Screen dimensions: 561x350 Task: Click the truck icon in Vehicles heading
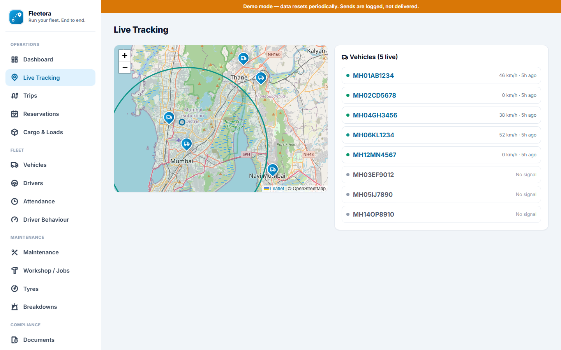[x=345, y=57]
